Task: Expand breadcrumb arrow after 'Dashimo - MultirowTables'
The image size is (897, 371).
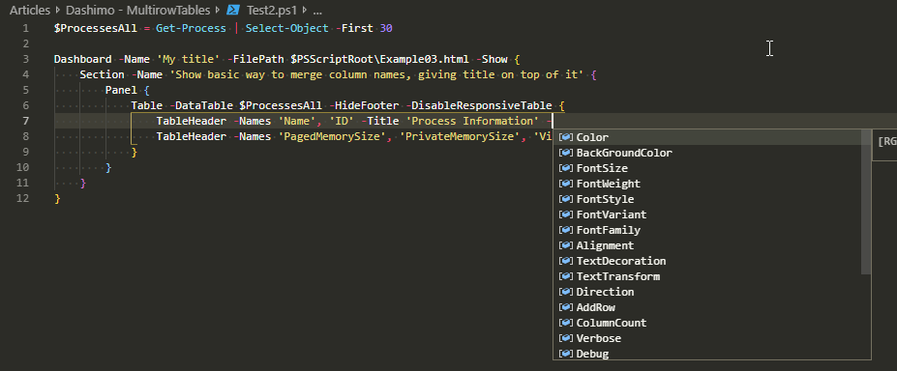Action: pos(218,11)
